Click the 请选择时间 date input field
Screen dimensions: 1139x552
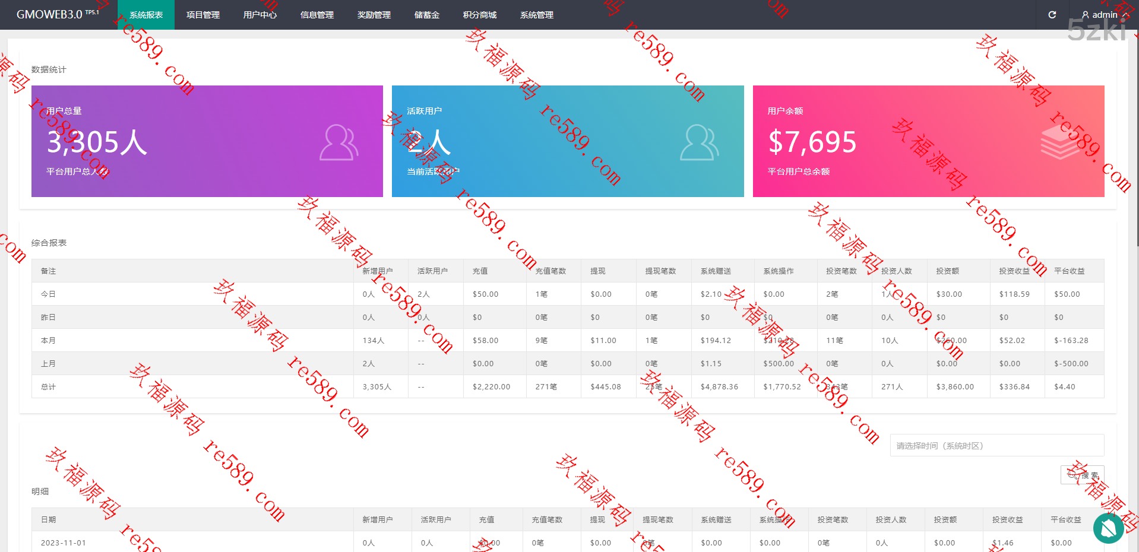tap(996, 446)
